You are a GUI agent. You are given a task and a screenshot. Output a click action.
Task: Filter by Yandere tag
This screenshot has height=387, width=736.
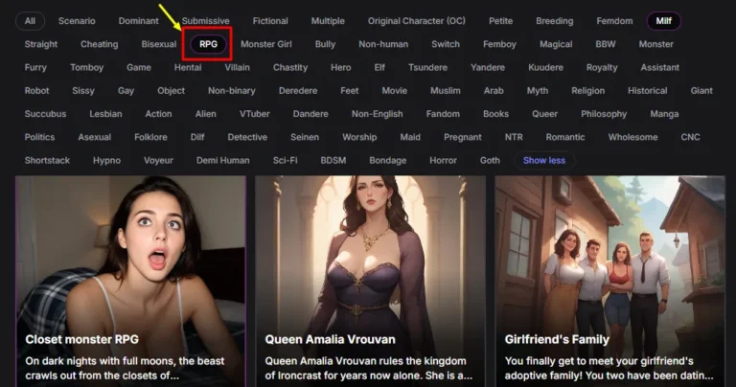[488, 68]
